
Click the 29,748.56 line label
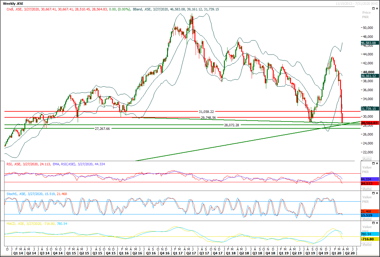coord(208,118)
